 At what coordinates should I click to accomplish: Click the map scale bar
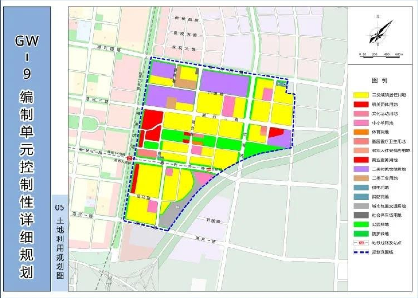tap(381, 56)
